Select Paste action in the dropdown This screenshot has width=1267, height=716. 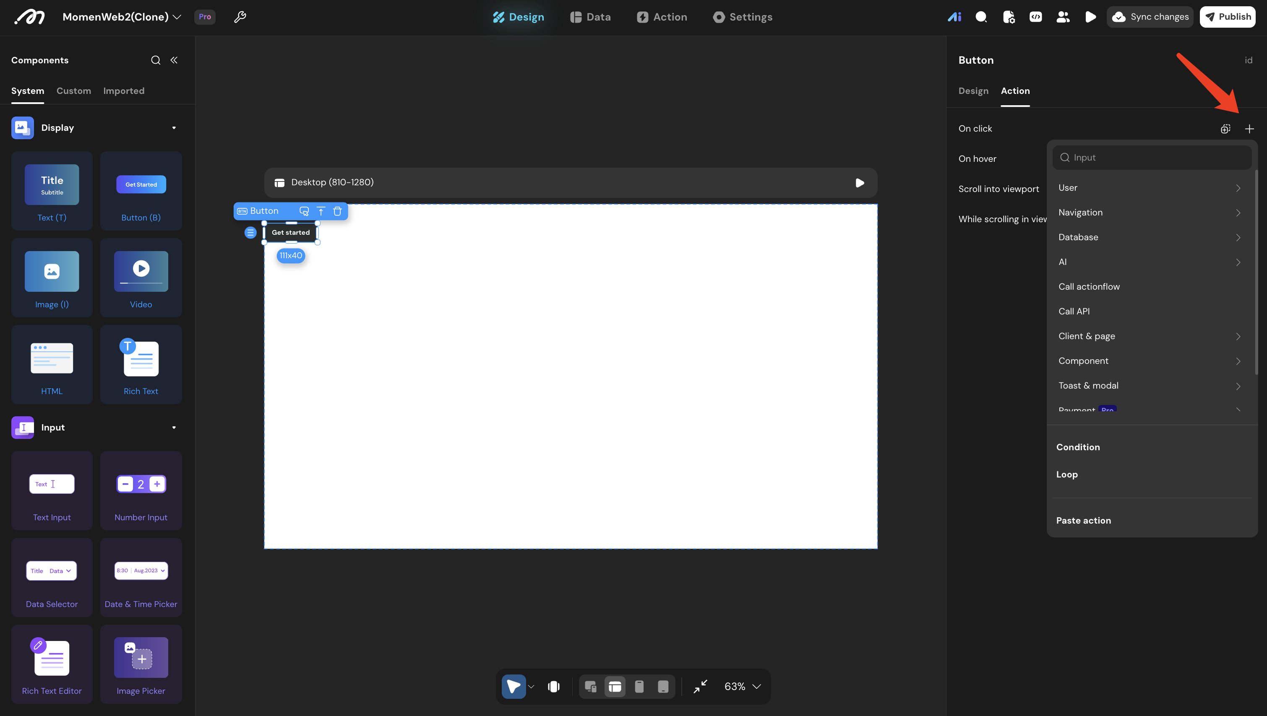1083,520
